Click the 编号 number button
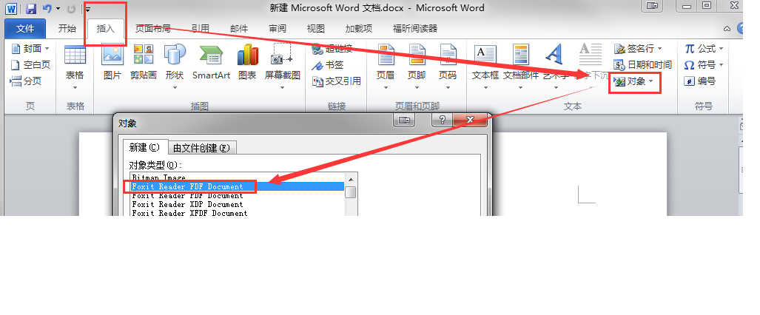The height and width of the screenshot is (315, 760). pos(700,81)
